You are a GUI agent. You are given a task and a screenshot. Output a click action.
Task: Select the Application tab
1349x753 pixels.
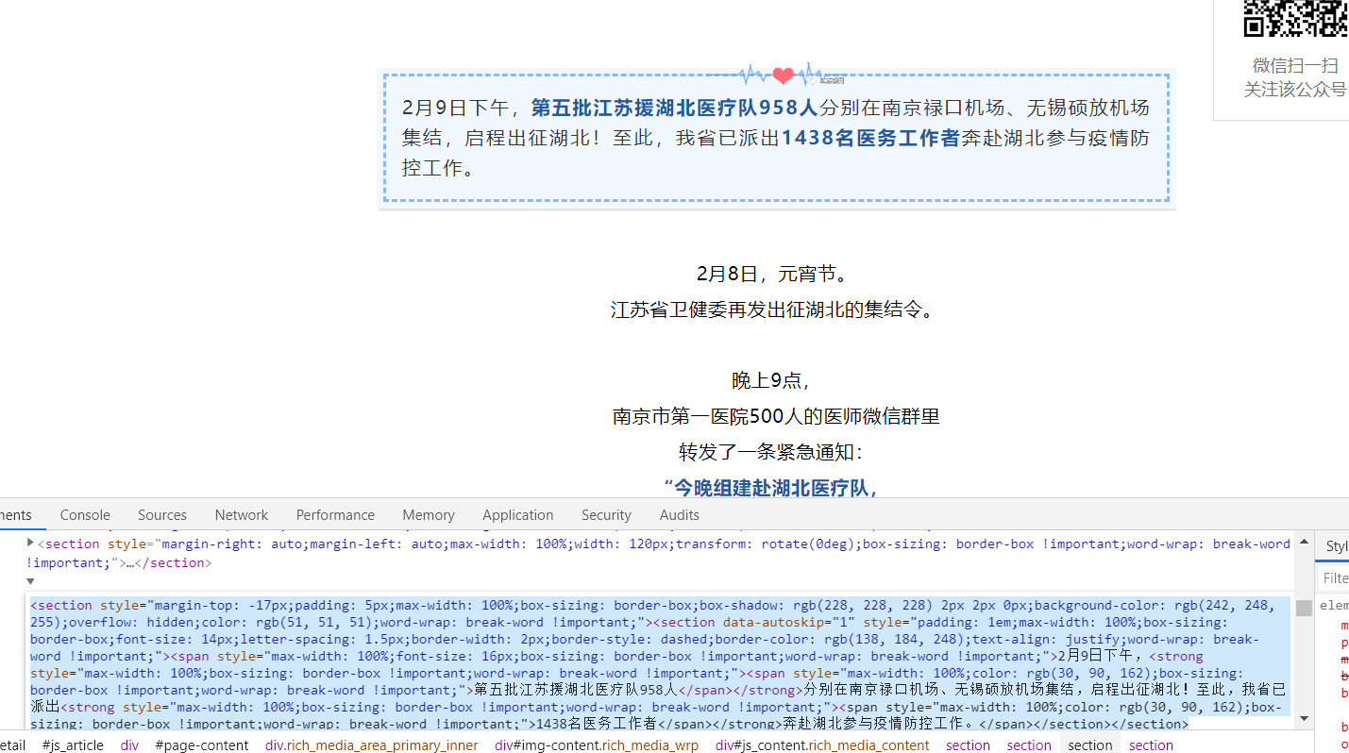[518, 515]
